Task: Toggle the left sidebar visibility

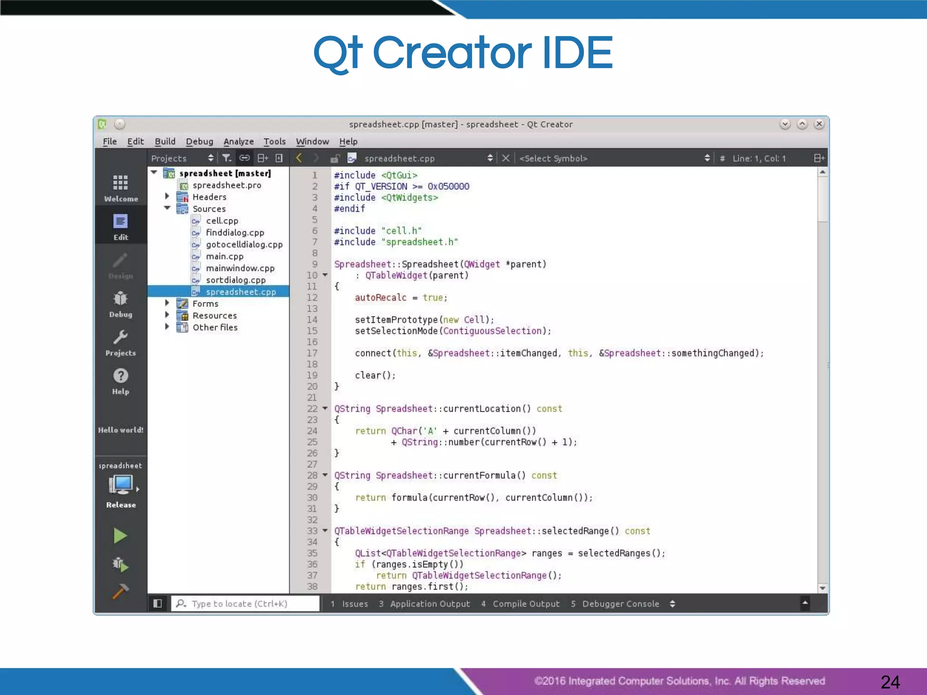Action: tap(158, 603)
